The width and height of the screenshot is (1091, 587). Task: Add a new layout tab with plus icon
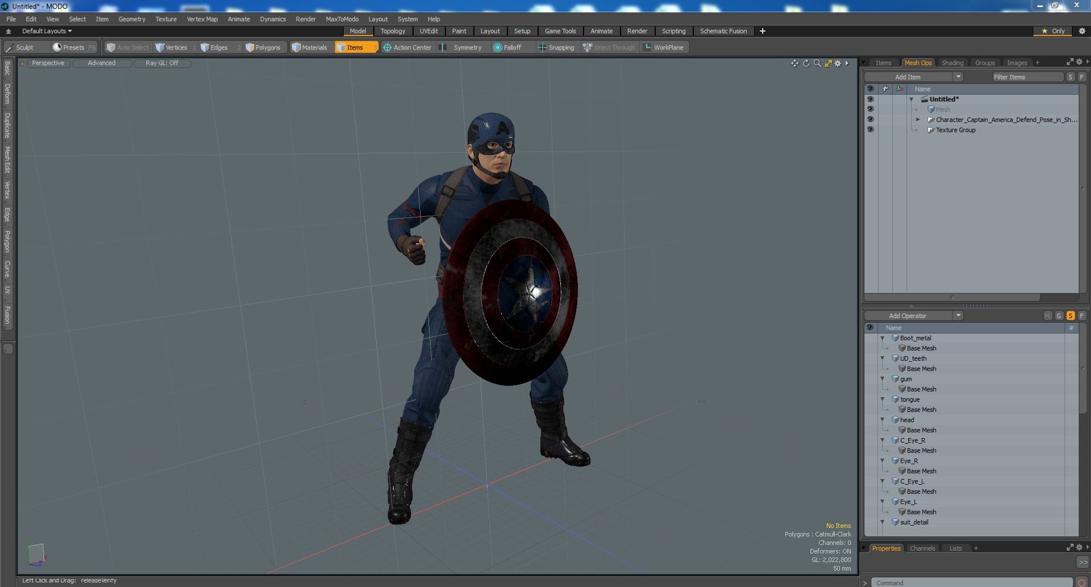(x=763, y=31)
